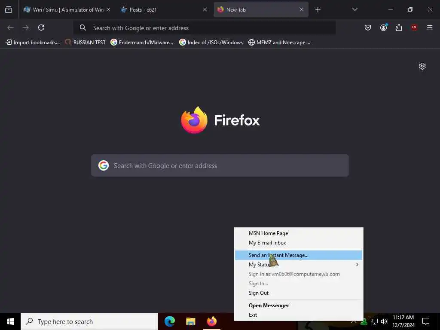
Task: Click the Firefox taskbar icon
Action: pos(212,321)
